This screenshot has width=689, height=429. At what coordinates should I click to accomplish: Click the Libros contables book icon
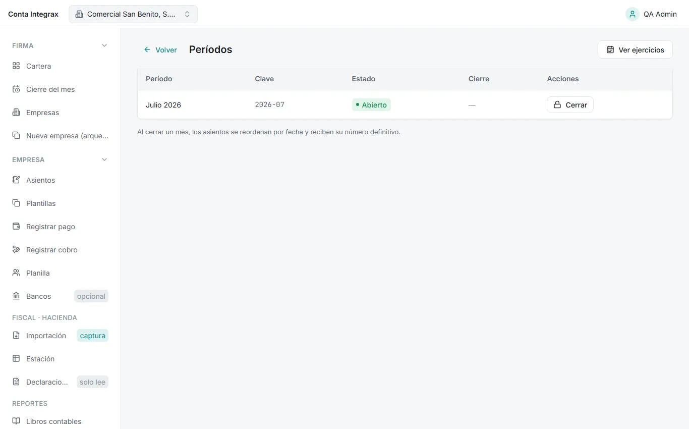[16, 421]
